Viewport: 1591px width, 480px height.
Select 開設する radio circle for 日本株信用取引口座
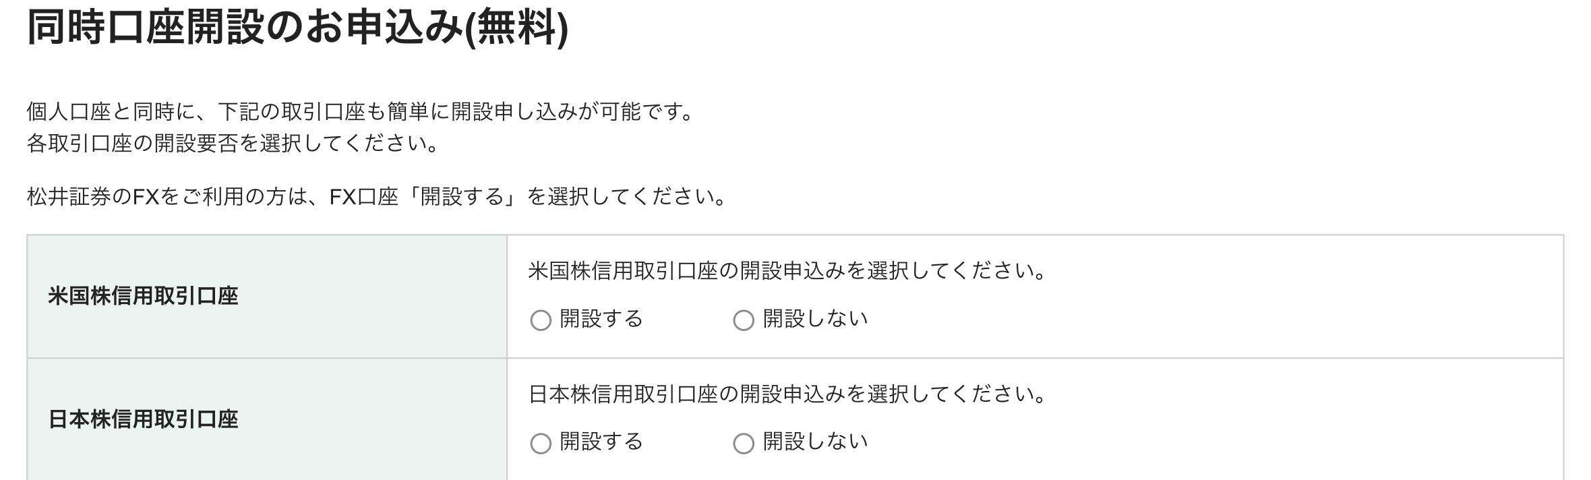(x=541, y=443)
